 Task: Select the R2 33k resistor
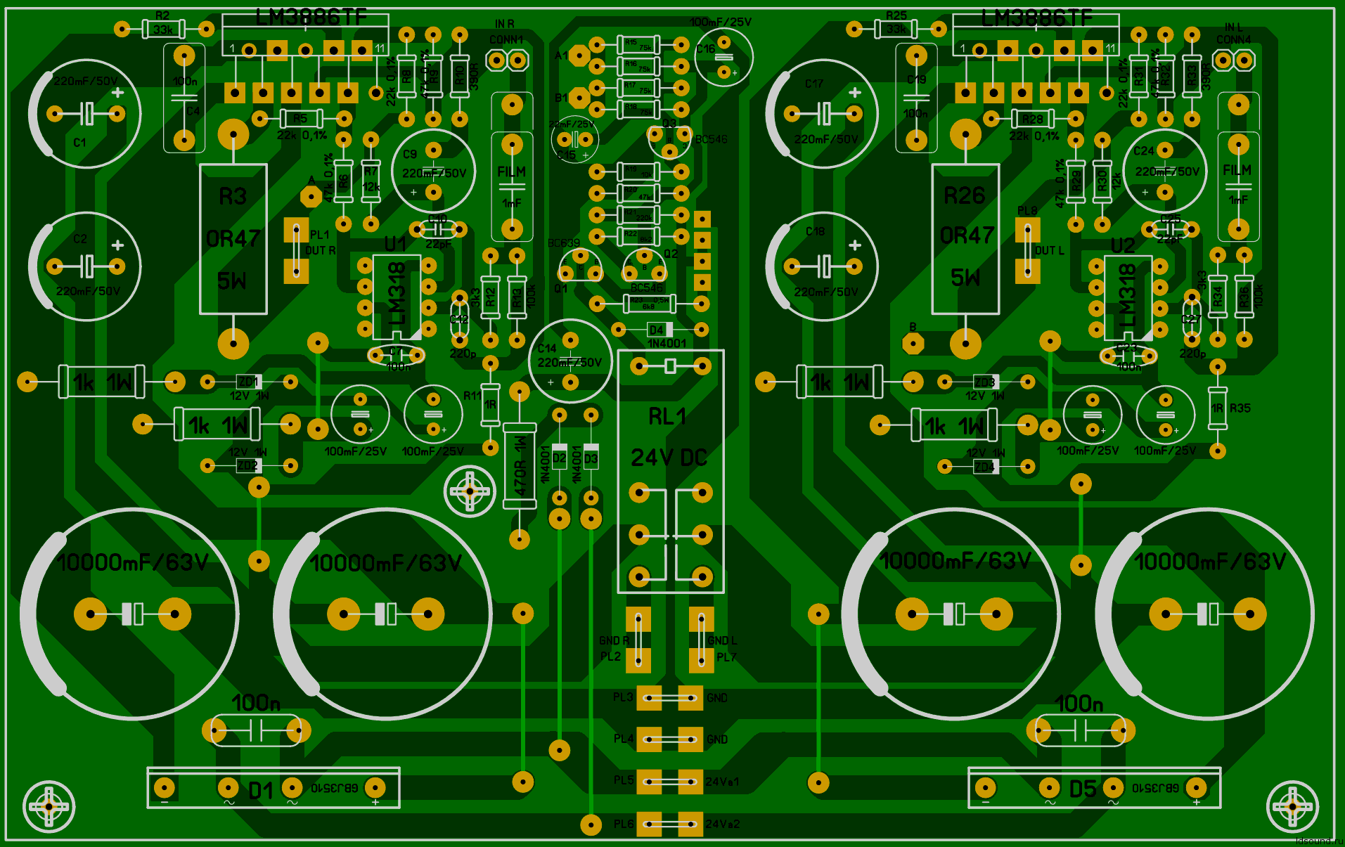click(x=164, y=29)
